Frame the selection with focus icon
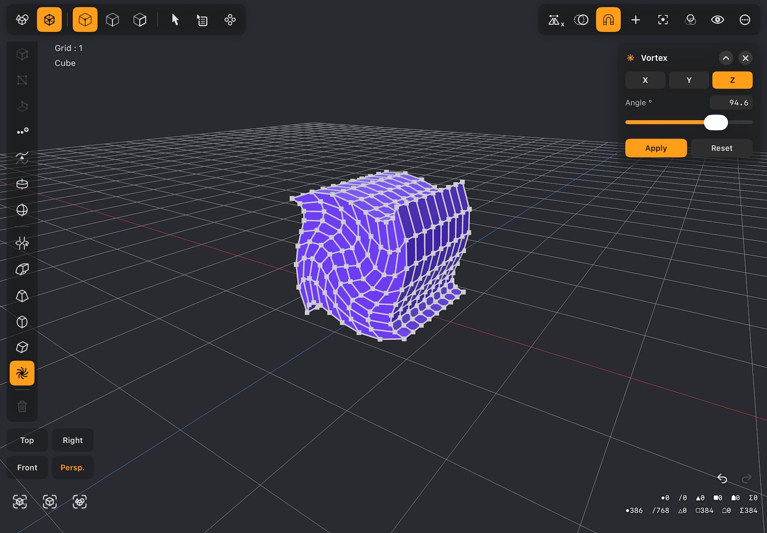The height and width of the screenshot is (533, 767). click(x=663, y=20)
